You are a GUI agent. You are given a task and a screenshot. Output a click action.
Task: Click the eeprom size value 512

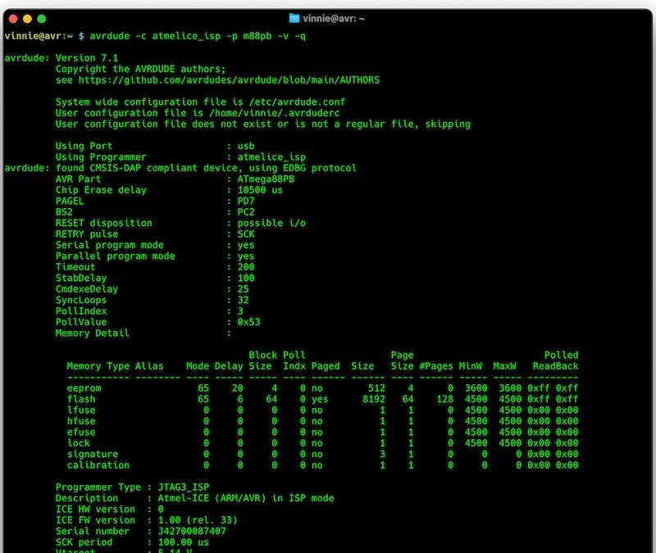pyautogui.click(x=376, y=388)
